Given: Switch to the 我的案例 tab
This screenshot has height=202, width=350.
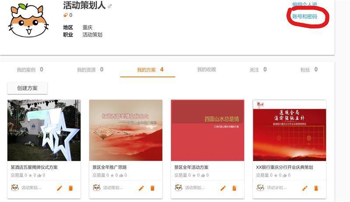Looking at the screenshot, I should (30, 70).
